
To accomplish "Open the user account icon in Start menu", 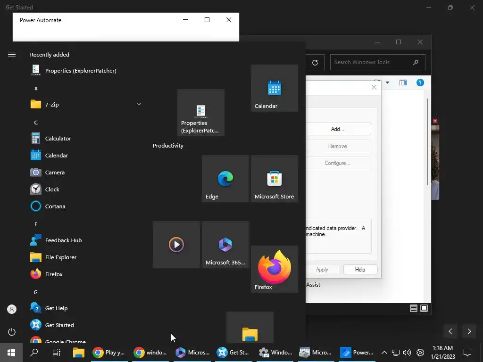I will click(12, 309).
